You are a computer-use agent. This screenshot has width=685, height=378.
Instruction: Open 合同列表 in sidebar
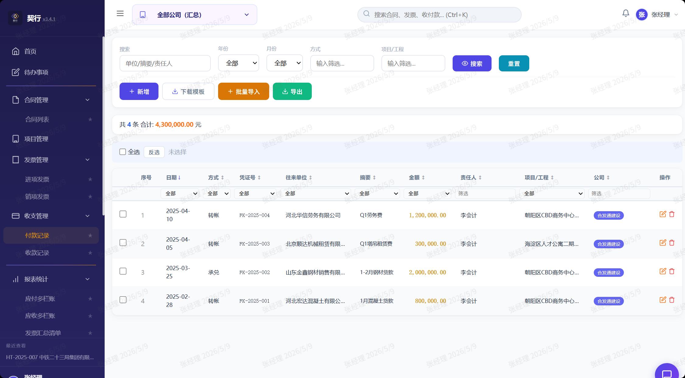51,119
